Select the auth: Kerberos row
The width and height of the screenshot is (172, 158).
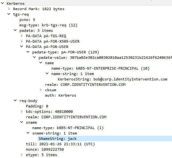tap(61, 95)
